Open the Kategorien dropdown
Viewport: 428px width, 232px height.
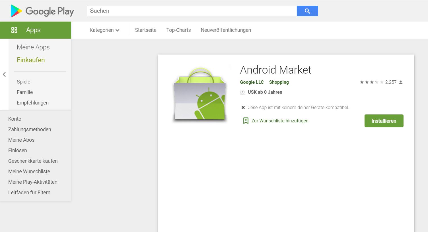104,30
